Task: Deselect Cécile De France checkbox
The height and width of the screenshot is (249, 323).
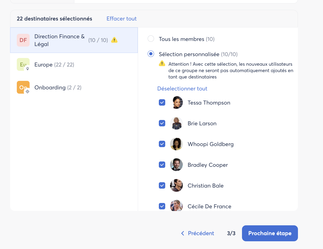Action: pyautogui.click(x=162, y=206)
